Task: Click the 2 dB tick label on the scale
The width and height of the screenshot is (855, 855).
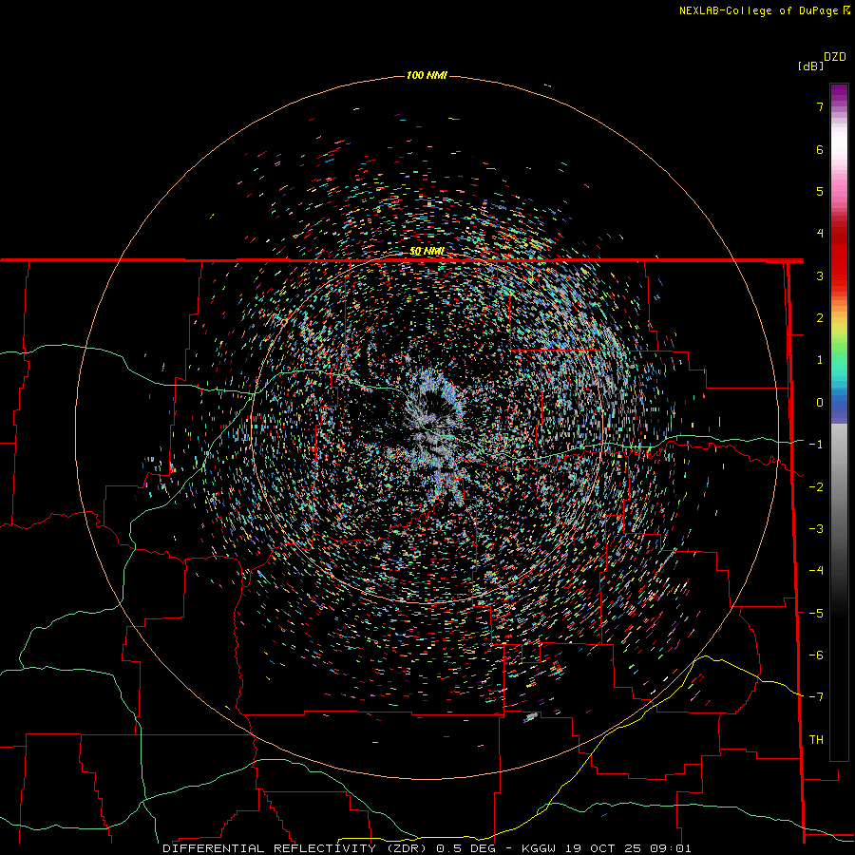Action: (x=820, y=318)
